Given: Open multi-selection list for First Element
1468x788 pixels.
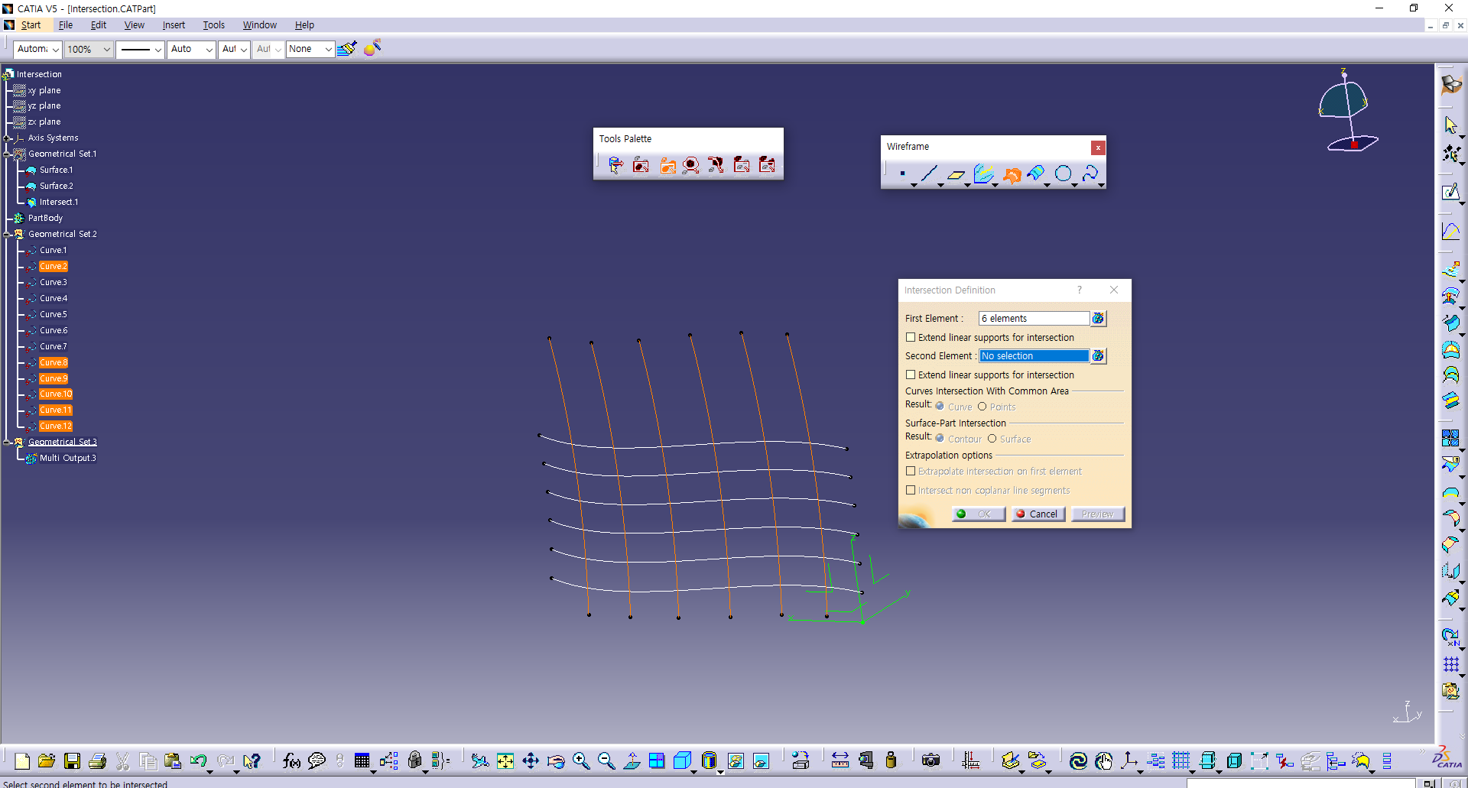Looking at the screenshot, I should (x=1098, y=319).
